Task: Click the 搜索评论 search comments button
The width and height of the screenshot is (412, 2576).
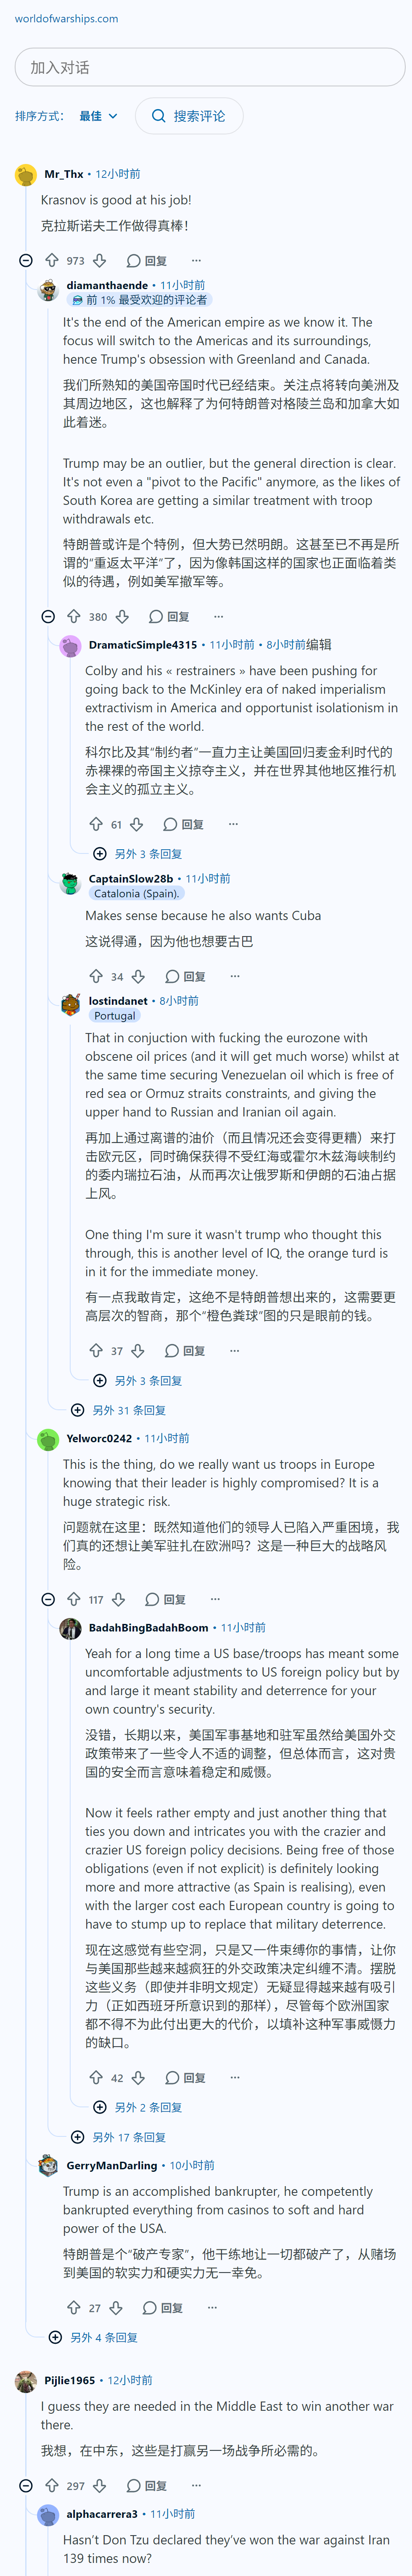Action: [x=188, y=116]
